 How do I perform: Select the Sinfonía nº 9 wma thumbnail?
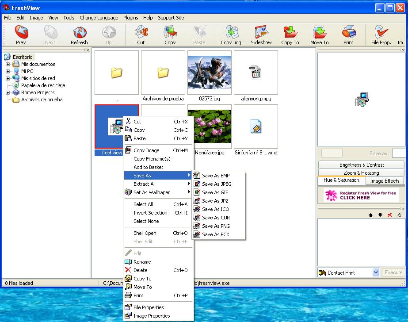click(256, 126)
